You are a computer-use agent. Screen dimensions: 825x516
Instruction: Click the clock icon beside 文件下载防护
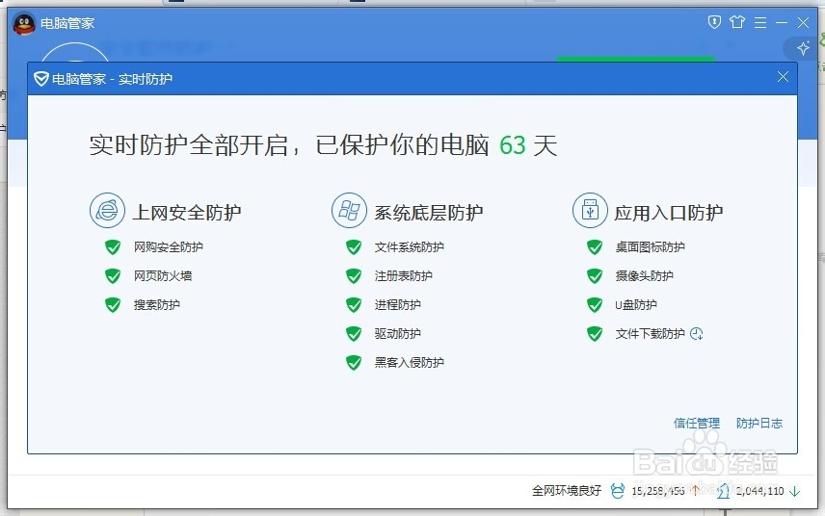click(x=697, y=334)
